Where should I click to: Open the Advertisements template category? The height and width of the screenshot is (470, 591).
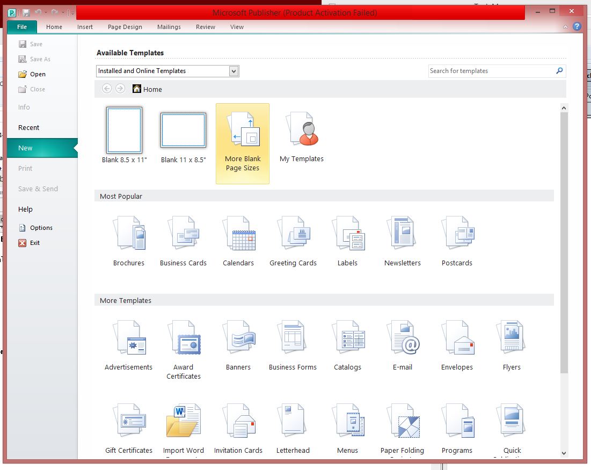pos(129,345)
